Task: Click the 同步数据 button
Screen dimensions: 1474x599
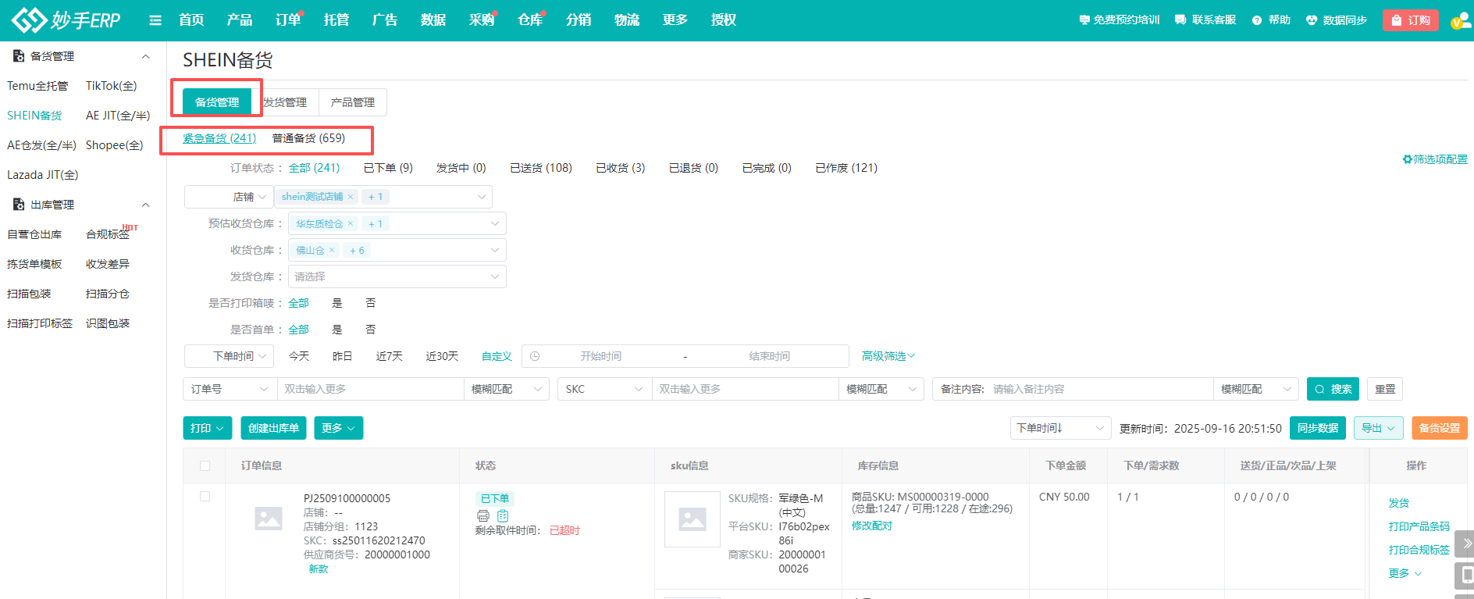Action: pos(1318,428)
